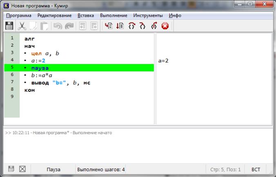Click the Кумир K logo in title bar
This screenshot has width=276, height=177.
(7, 6)
